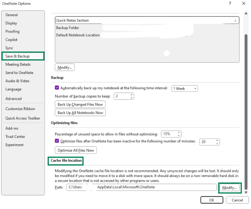This screenshot has width=251, height=209.
Task: Click Modify next to cache path
Action: pyautogui.click(x=230, y=188)
